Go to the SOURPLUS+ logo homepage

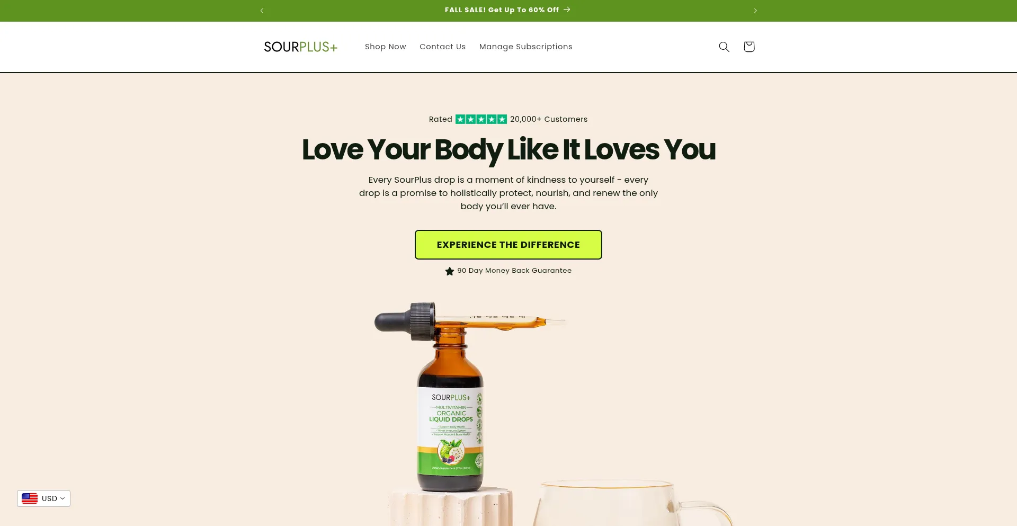[x=300, y=47]
